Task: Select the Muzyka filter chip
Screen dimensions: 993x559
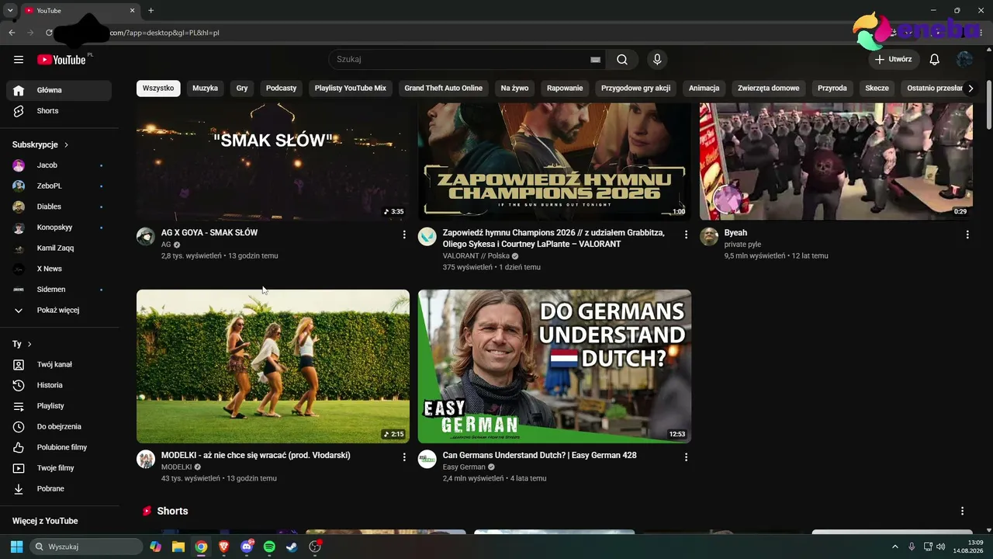Action: coord(205,89)
